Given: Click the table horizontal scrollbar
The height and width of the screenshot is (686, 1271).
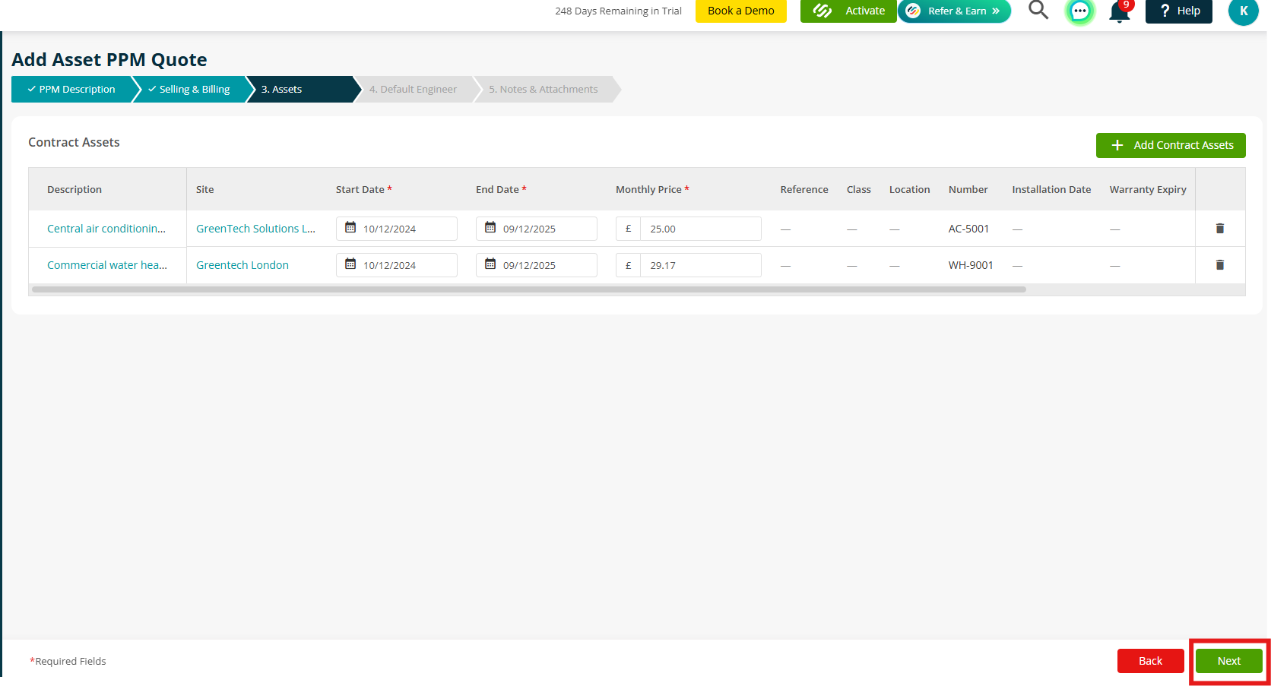Looking at the screenshot, I should [529, 289].
